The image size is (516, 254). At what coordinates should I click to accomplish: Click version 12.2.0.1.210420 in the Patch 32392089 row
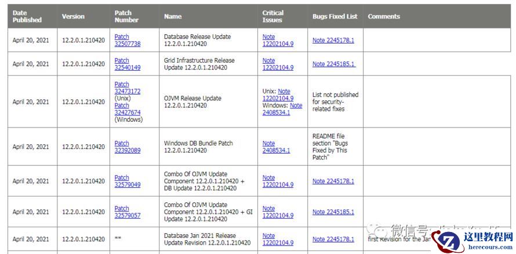tap(83, 147)
